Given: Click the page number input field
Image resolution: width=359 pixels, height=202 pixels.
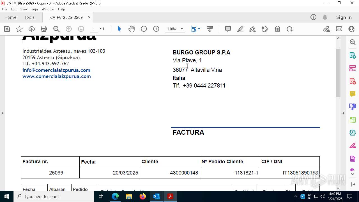Looking at the screenshot, I should coord(94,29).
